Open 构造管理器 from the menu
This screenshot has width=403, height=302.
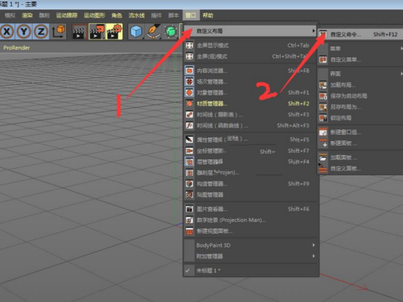tap(251, 183)
